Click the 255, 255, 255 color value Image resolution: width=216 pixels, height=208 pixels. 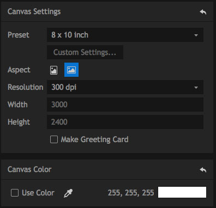point(131,193)
